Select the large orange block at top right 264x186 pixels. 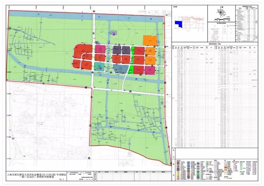149,42
